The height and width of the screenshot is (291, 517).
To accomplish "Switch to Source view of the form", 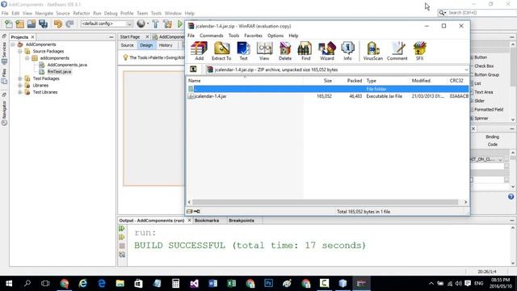I will click(127, 45).
